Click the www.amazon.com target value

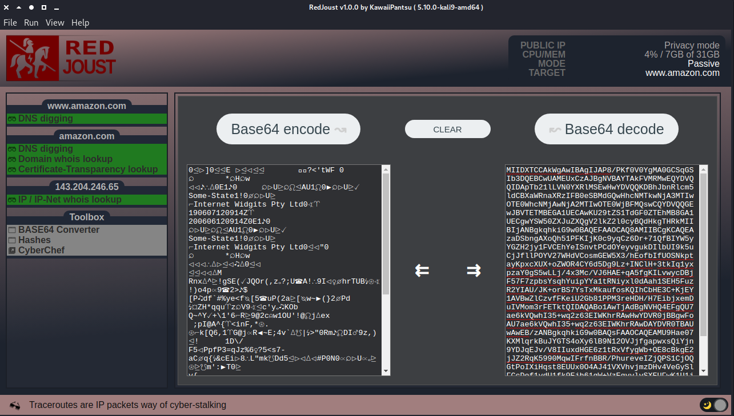click(x=683, y=73)
